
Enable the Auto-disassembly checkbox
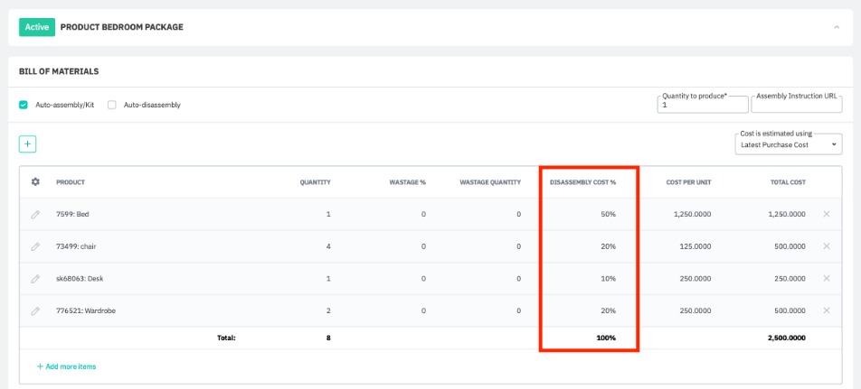point(112,105)
